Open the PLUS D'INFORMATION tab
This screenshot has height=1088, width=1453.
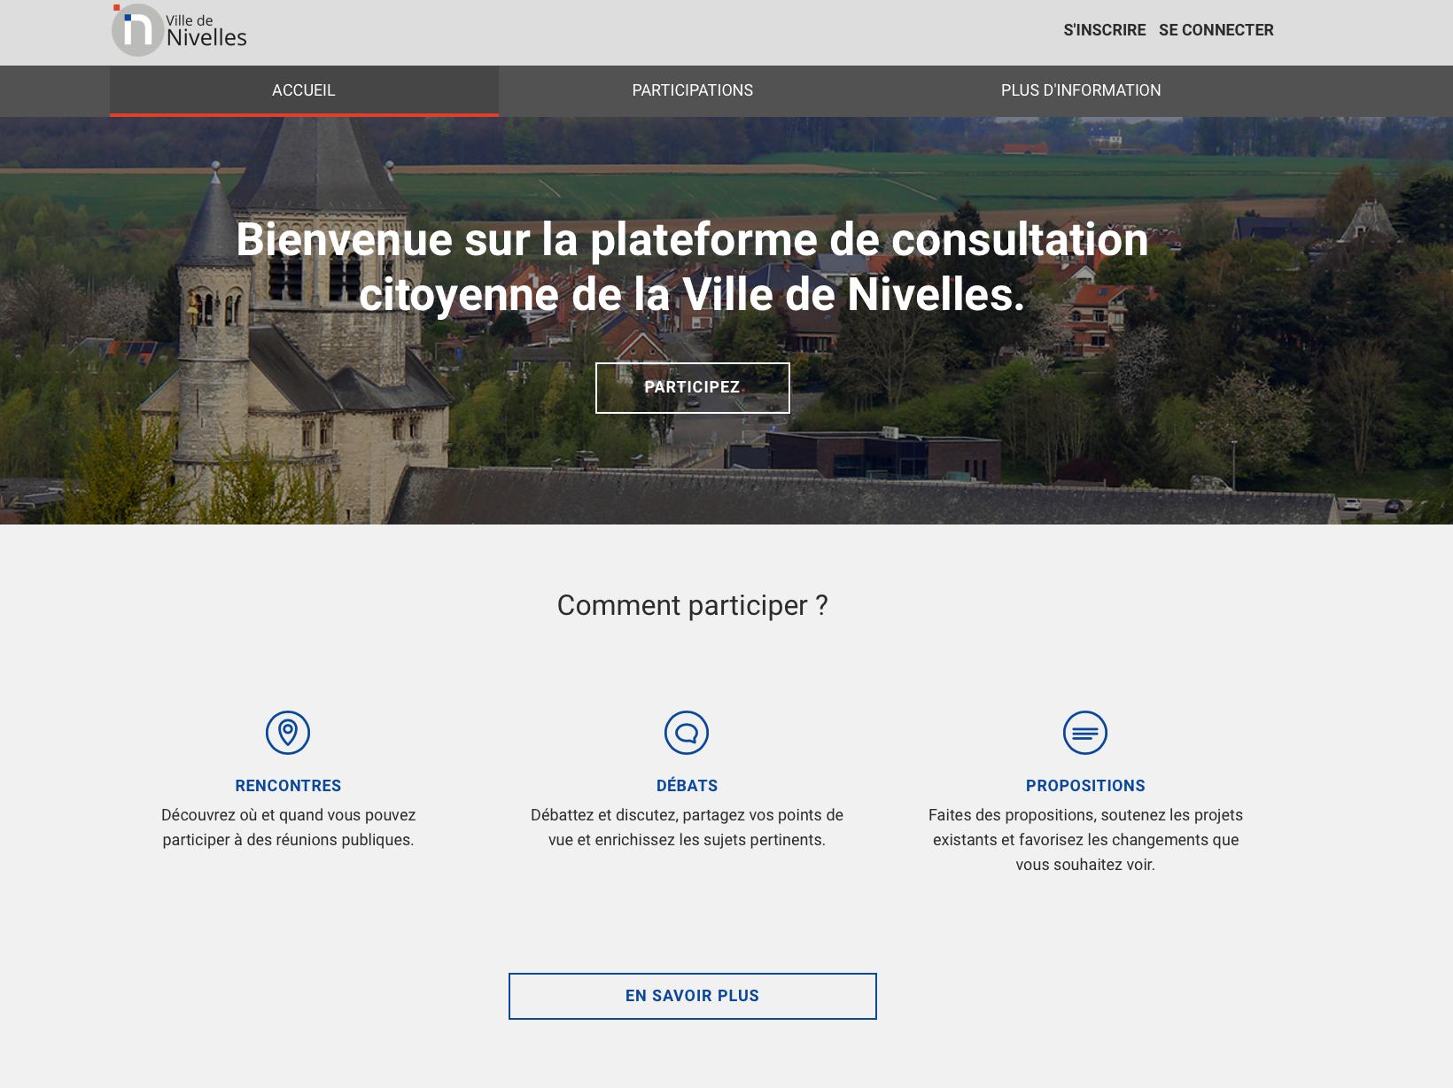tap(1081, 90)
